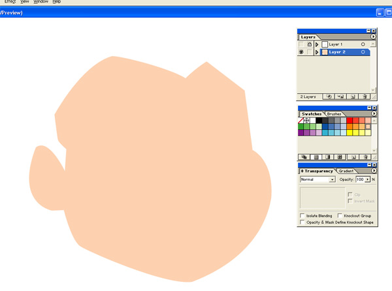
Task: Click the Layers panel scroll-up arrow
Action: [x=373, y=44]
